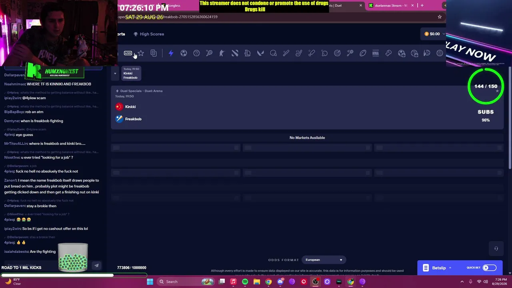Click the browser address bar URL

point(168,17)
